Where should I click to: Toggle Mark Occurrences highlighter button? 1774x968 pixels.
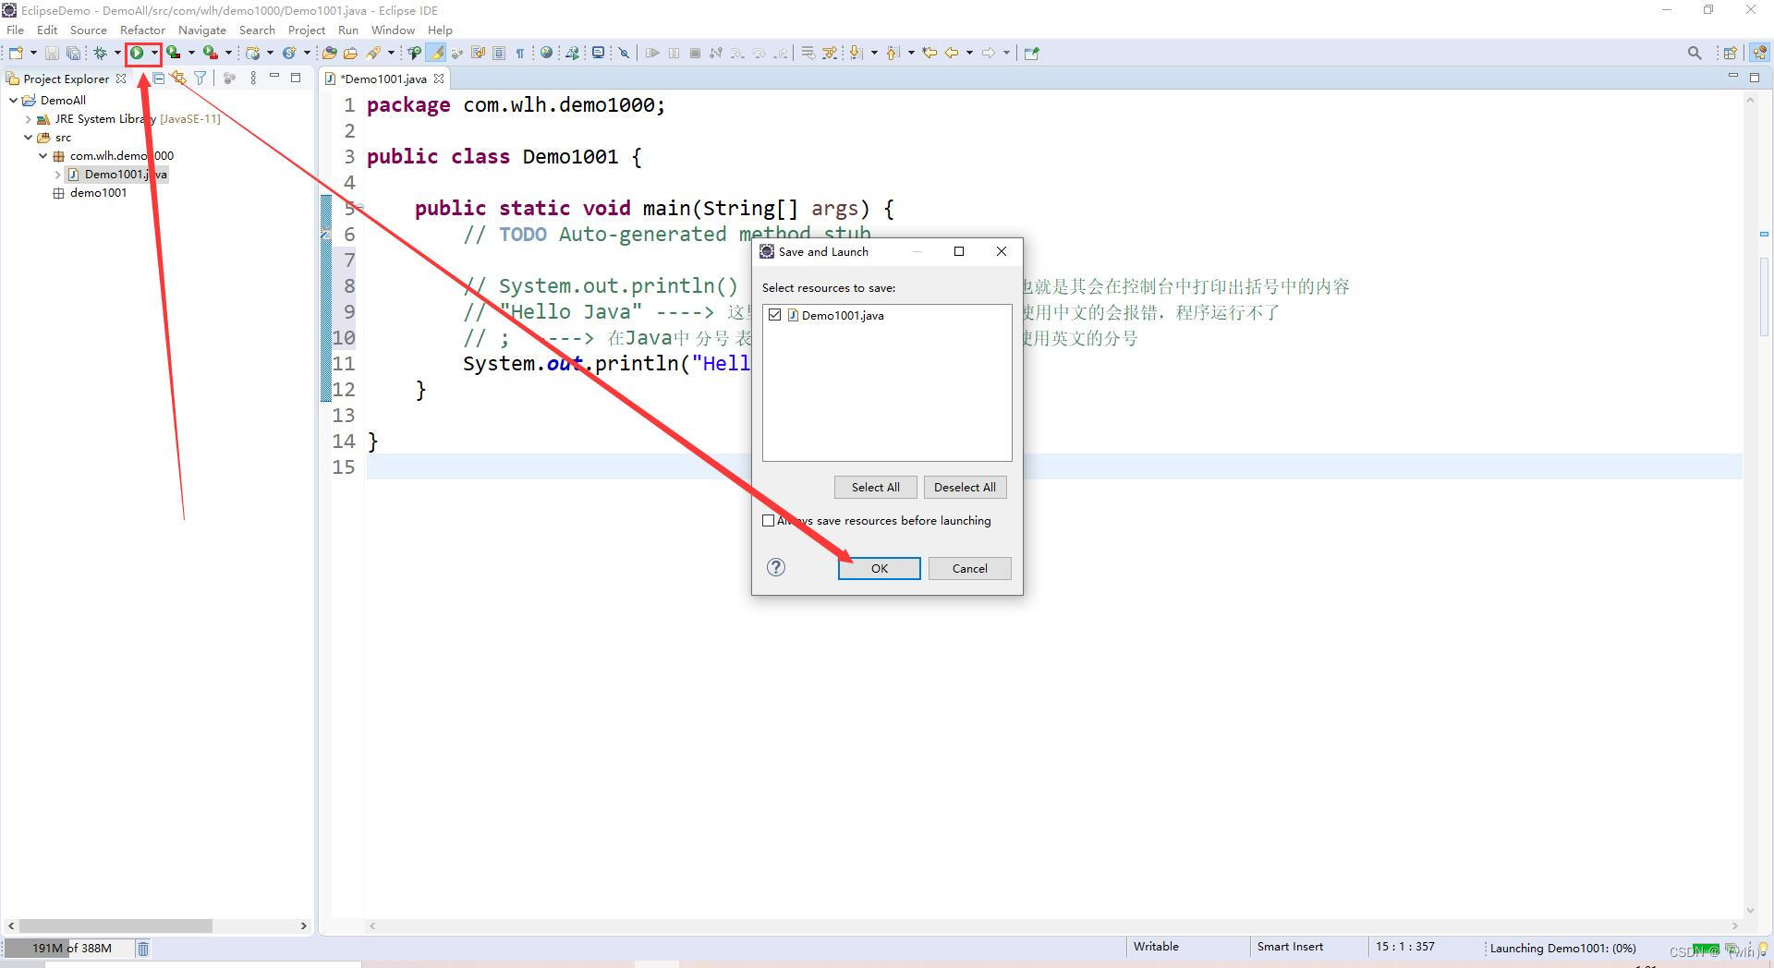[x=435, y=53]
